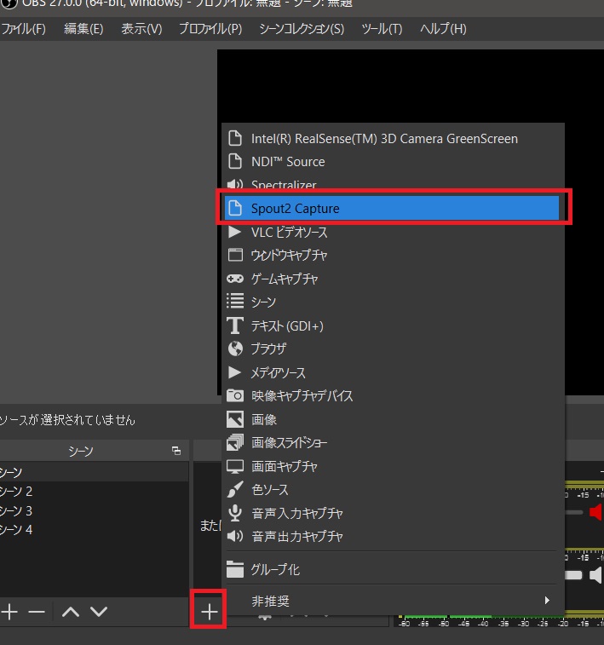Open the シーンコレクション(S) menu
Viewport: 604px width, 645px height.
click(x=302, y=29)
